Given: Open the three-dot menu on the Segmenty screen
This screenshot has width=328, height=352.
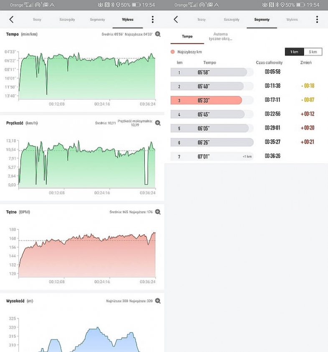Looking at the screenshot, I should click(x=317, y=20).
